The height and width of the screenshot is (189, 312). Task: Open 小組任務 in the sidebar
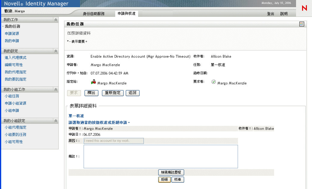12,96
